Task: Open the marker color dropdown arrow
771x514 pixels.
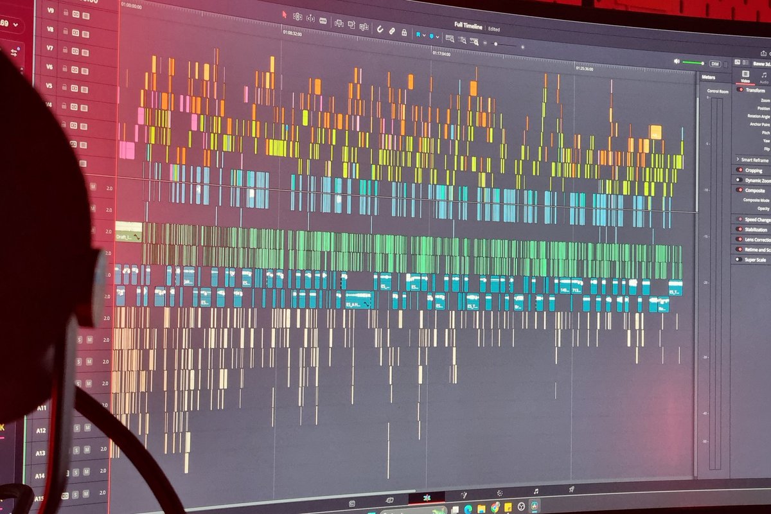Action: [438, 37]
